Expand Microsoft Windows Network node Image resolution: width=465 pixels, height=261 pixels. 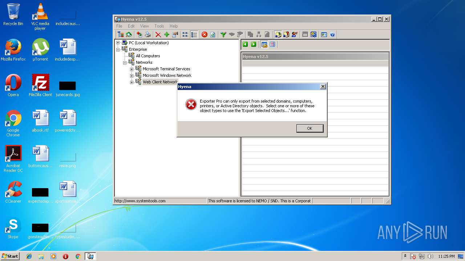point(132,76)
